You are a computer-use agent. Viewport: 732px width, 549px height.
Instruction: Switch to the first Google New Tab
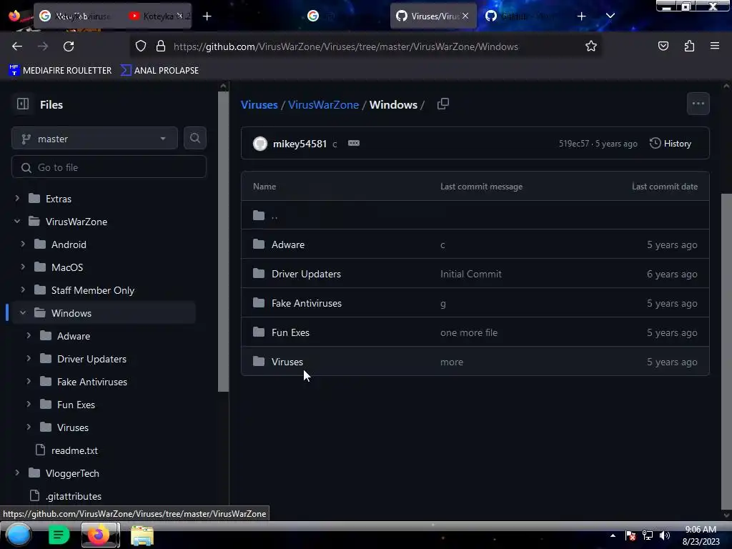(x=77, y=16)
